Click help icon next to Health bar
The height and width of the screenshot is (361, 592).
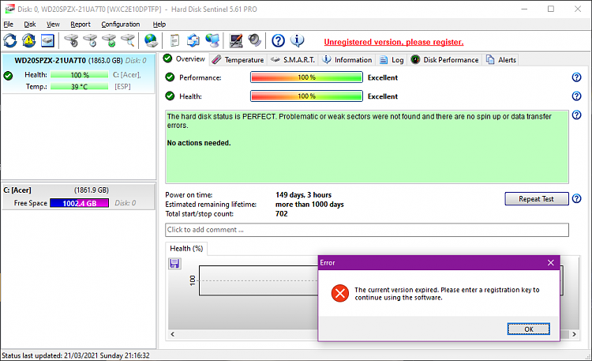coord(576,96)
